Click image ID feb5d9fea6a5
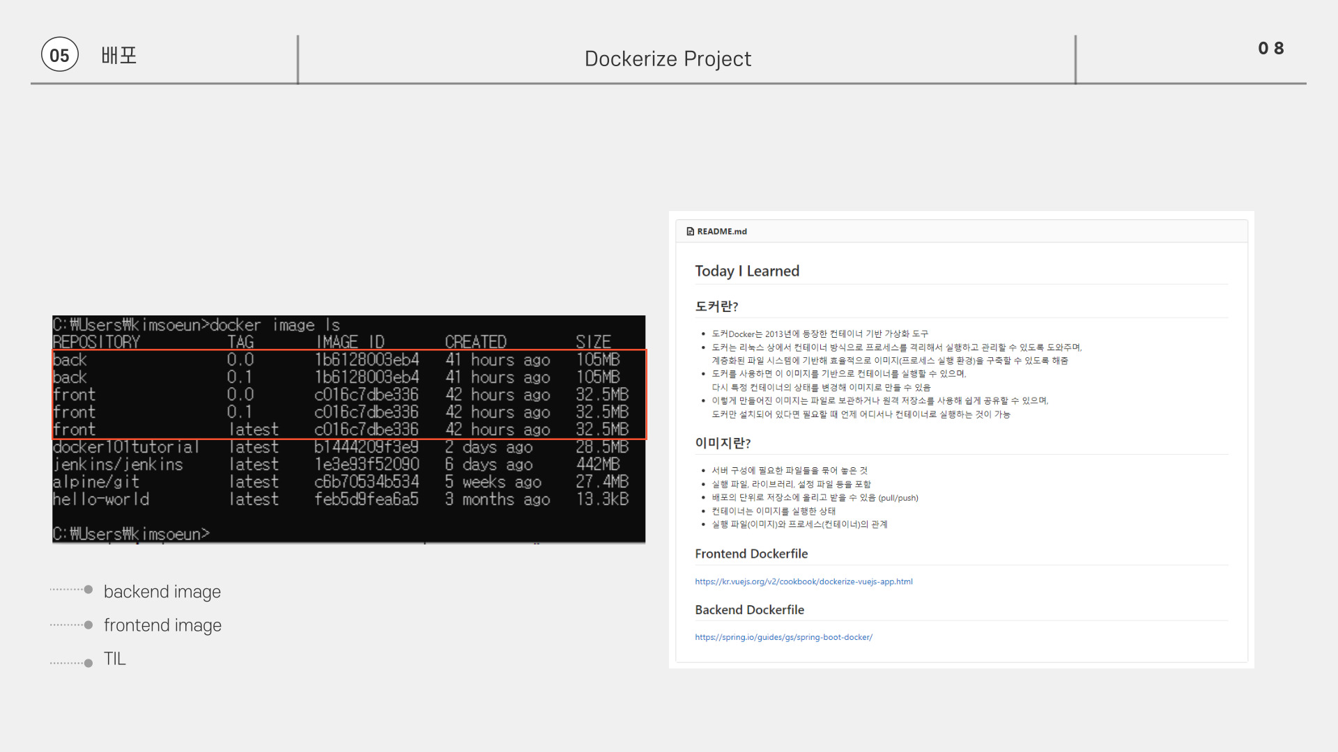 click(367, 499)
